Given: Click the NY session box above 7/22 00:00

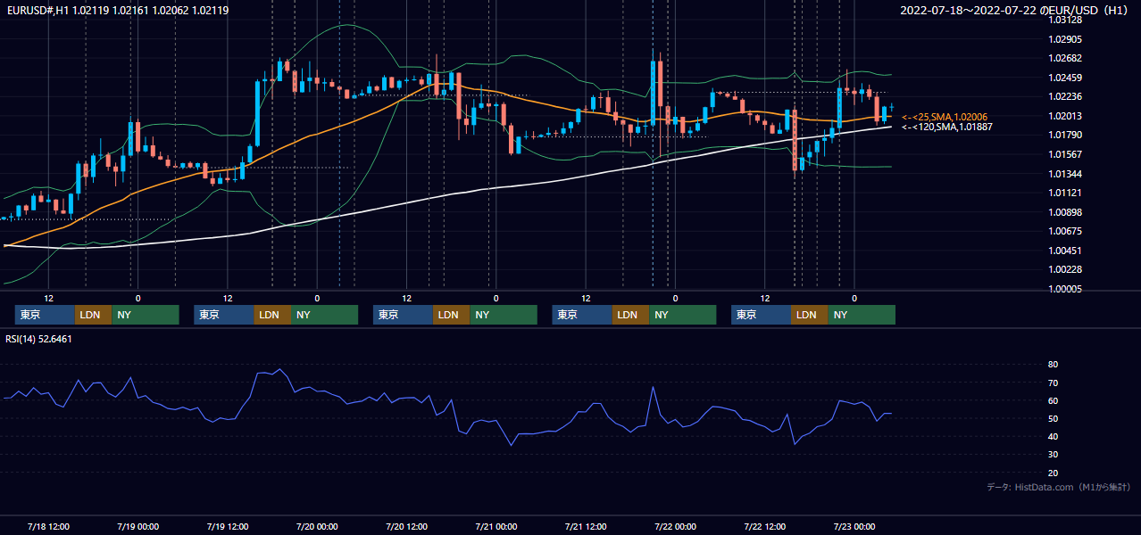Looking at the screenshot, I should coord(683,315).
